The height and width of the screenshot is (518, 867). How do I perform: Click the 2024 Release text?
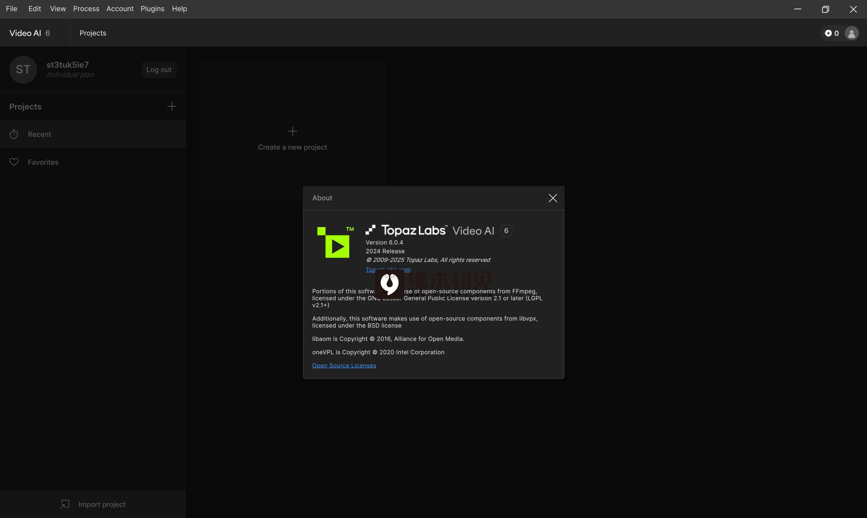pyautogui.click(x=385, y=251)
